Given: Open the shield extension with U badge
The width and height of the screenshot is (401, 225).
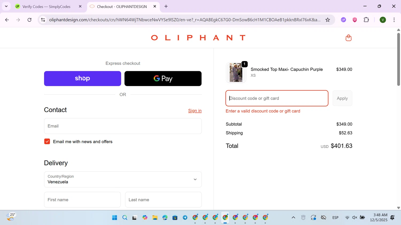Looking at the screenshot, I should pyautogui.click(x=355, y=20).
